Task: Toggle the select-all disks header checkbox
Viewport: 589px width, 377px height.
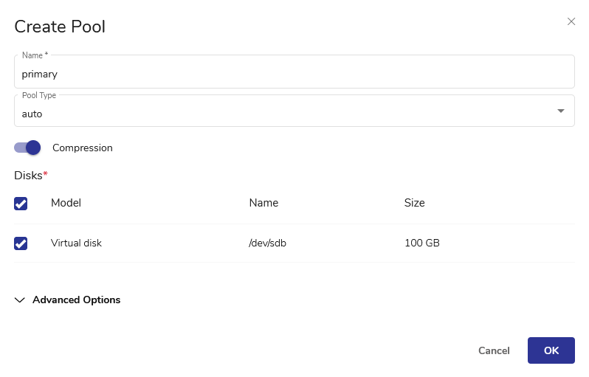Action: (x=21, y=204)
